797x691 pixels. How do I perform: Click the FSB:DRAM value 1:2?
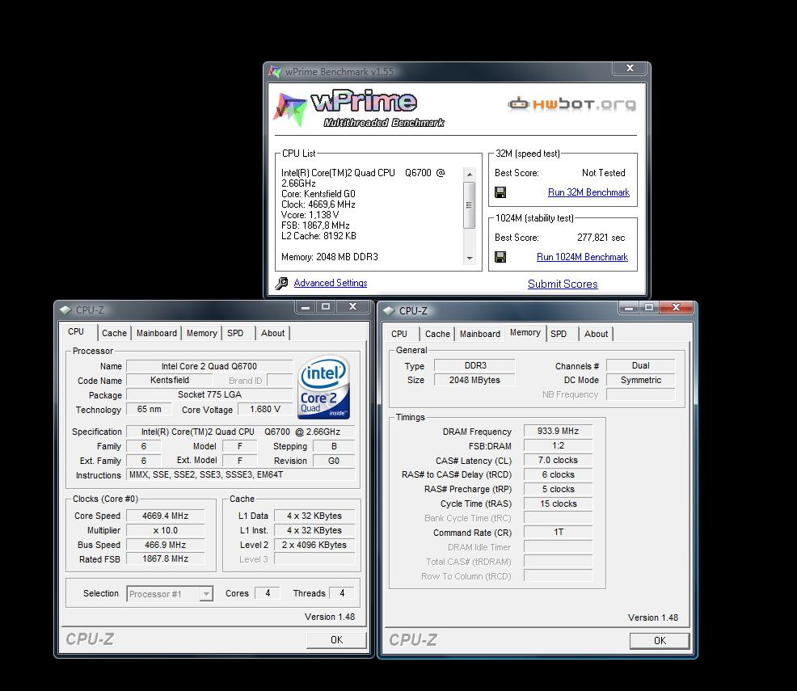(x=558, y=445)
